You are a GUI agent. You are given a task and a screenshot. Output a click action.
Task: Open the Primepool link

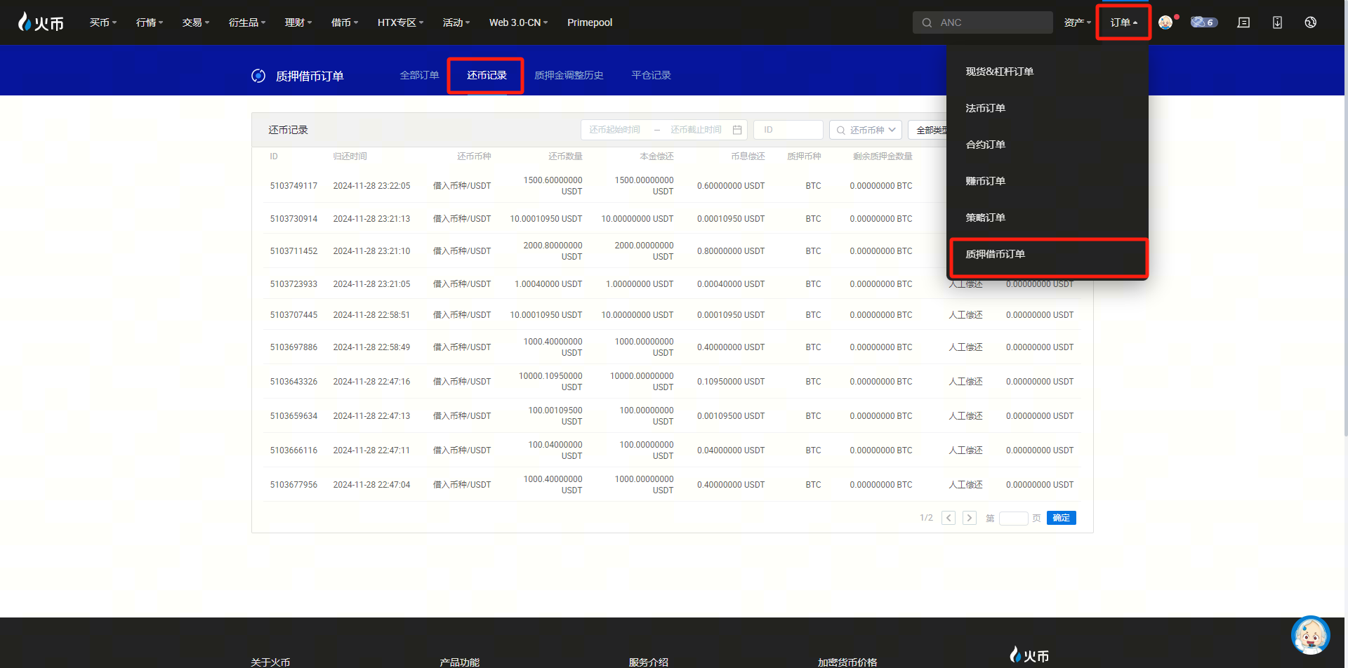589,22
